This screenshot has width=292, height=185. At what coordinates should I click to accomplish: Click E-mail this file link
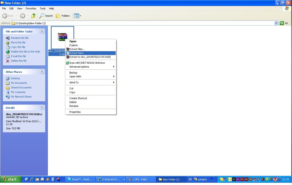(18, 56)
